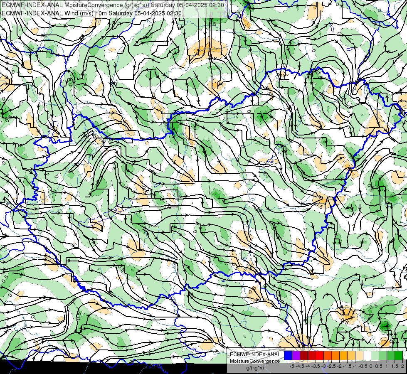Viewport: 407px width, 374px height.
Task: Click the purple legend swatch
Action: click(296, 355)
